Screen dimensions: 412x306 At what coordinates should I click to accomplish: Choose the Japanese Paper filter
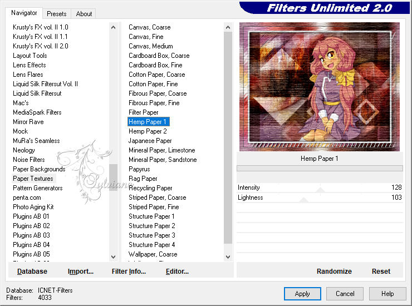coord(150,141)
